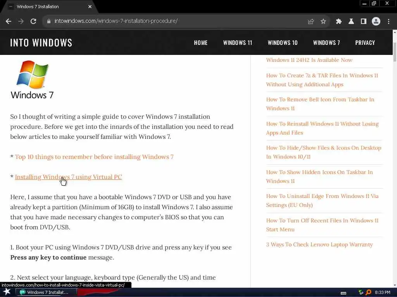Click the page vertical scrollbar thumb
This screenshot has height=297, width=397.
click(x=395, y=52)
